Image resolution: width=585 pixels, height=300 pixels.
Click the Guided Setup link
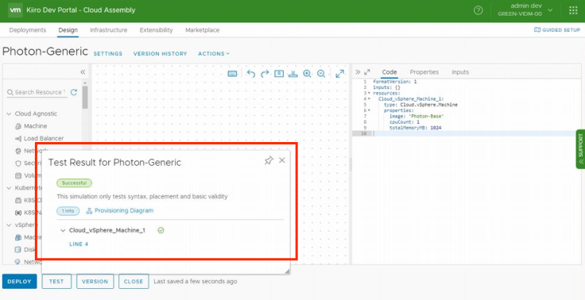click(561, 30)
